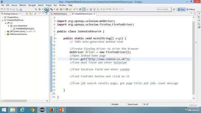The height and width of the screenshot is (113, 201).
Task: Minimize the Package Explorer view
Action: point(43,13)
